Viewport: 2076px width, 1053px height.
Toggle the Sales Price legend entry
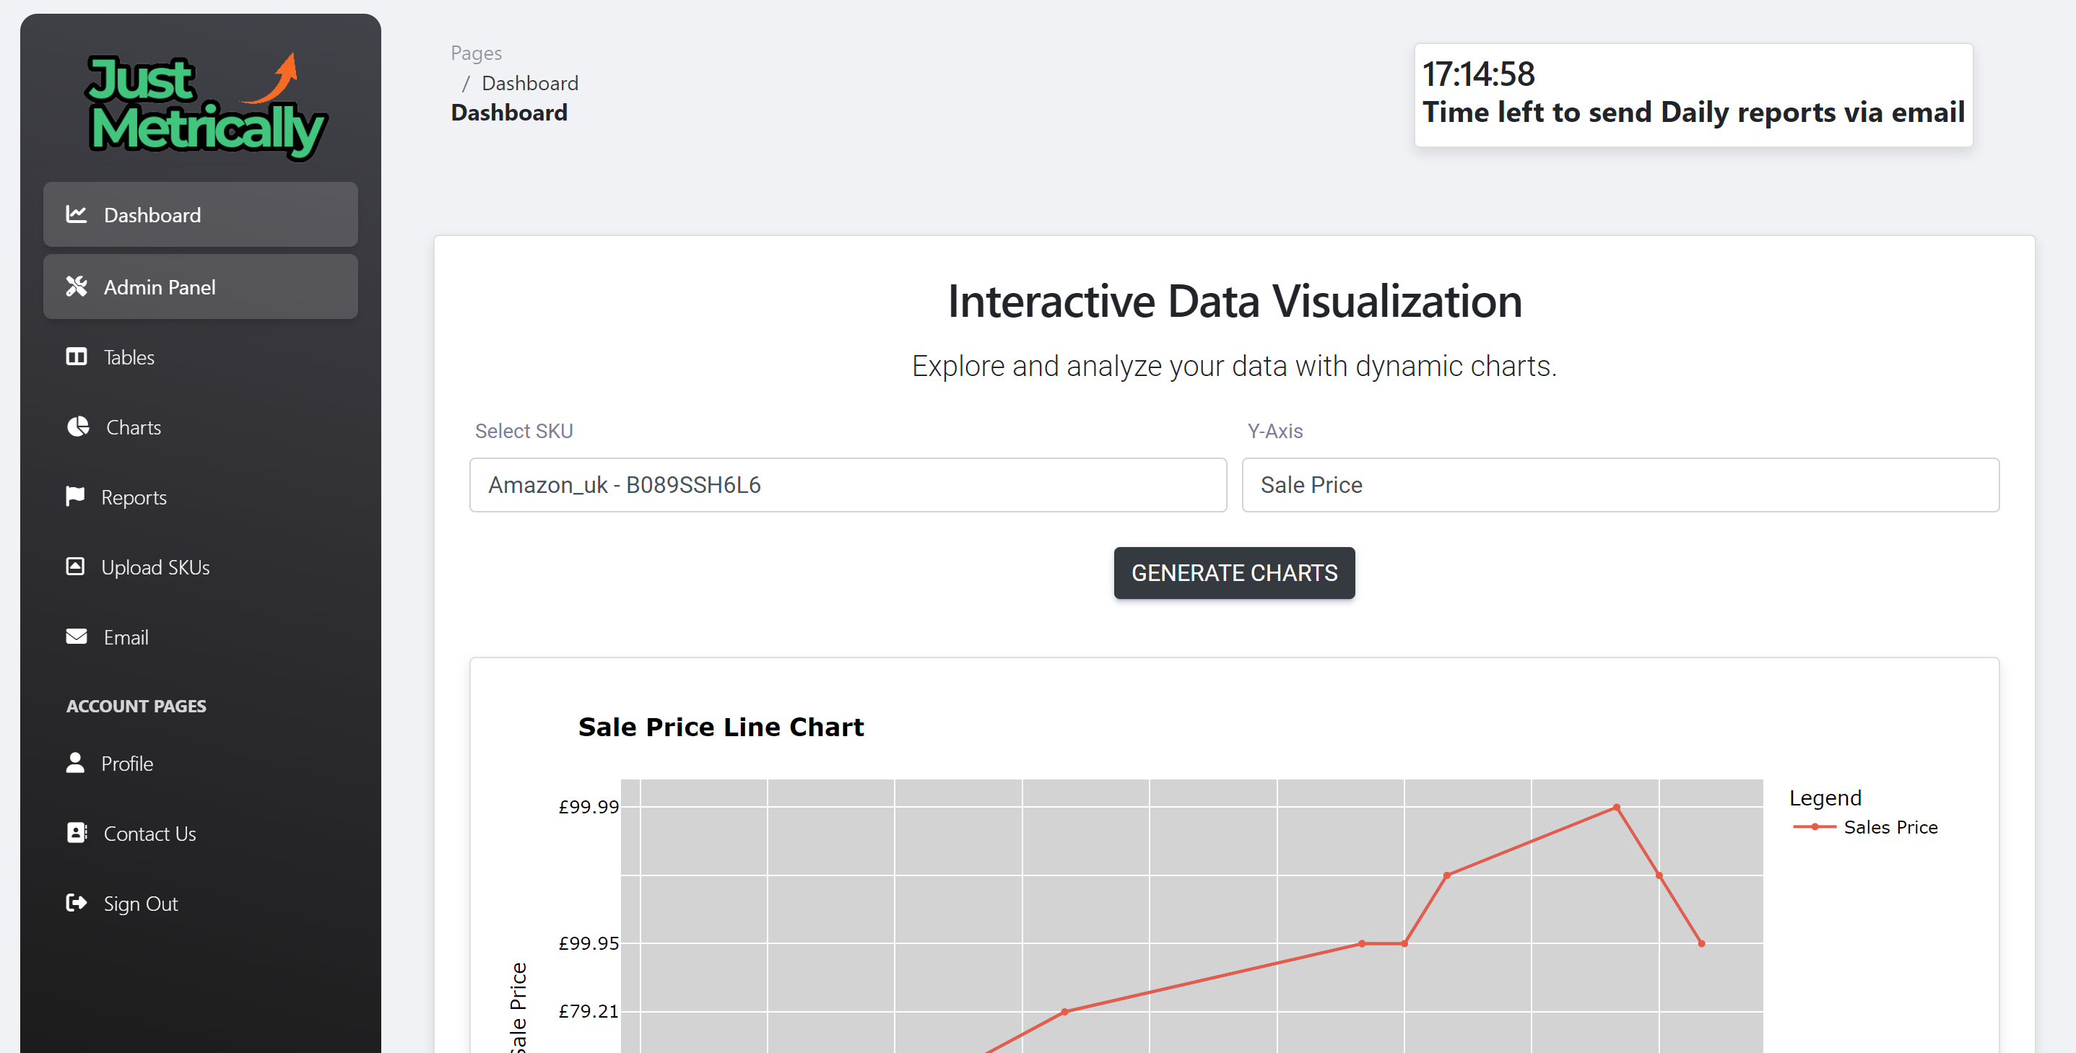coord(1865,826)
